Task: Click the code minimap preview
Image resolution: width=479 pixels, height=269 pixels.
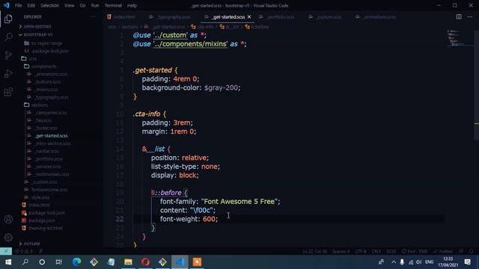Action: point(456,38)
